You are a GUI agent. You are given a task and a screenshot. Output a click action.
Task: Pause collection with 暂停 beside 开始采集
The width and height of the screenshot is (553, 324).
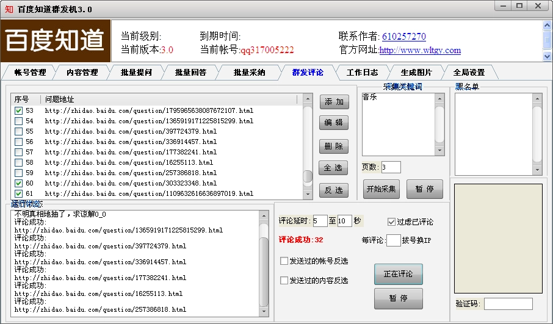[x=425, y=189]
